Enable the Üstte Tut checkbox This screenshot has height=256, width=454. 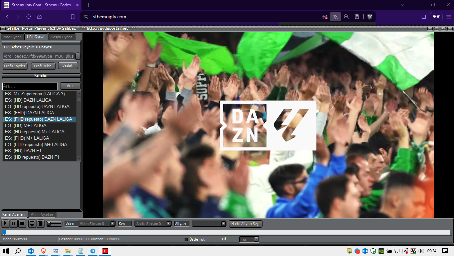click(186, 239)
